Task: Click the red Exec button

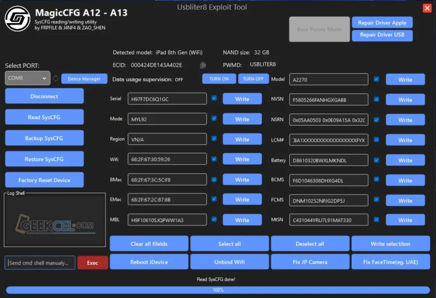Action: (x=93, y=263)
